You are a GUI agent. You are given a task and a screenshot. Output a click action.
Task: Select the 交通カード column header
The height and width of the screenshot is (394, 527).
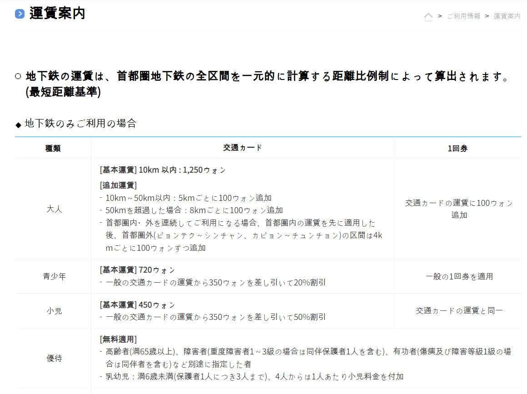coord(242,148)
